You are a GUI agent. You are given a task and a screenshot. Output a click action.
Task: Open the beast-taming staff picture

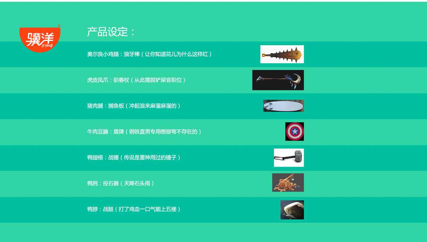278,80
